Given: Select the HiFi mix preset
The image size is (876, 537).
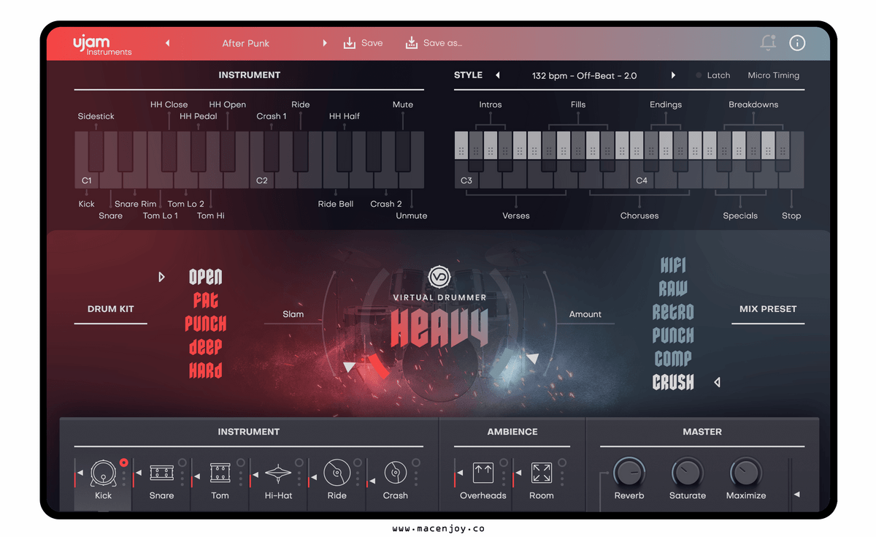Looking at the screenshot, I should [x=673, y=265].
